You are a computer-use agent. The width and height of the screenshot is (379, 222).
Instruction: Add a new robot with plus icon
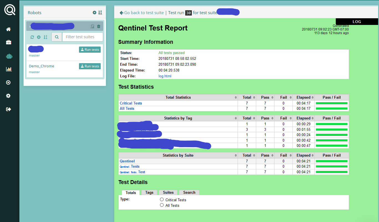pyautogui.click(x=95, y=12)
